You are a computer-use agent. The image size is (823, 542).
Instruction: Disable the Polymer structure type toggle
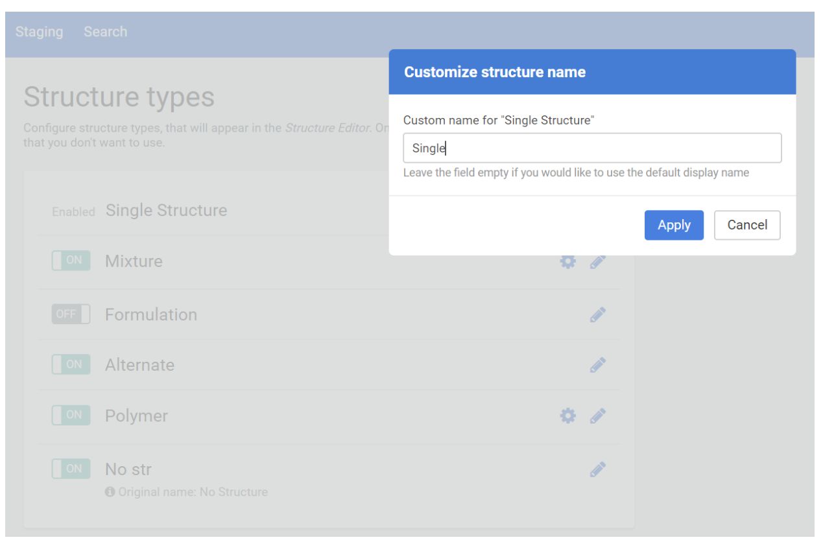click(71, 415)
